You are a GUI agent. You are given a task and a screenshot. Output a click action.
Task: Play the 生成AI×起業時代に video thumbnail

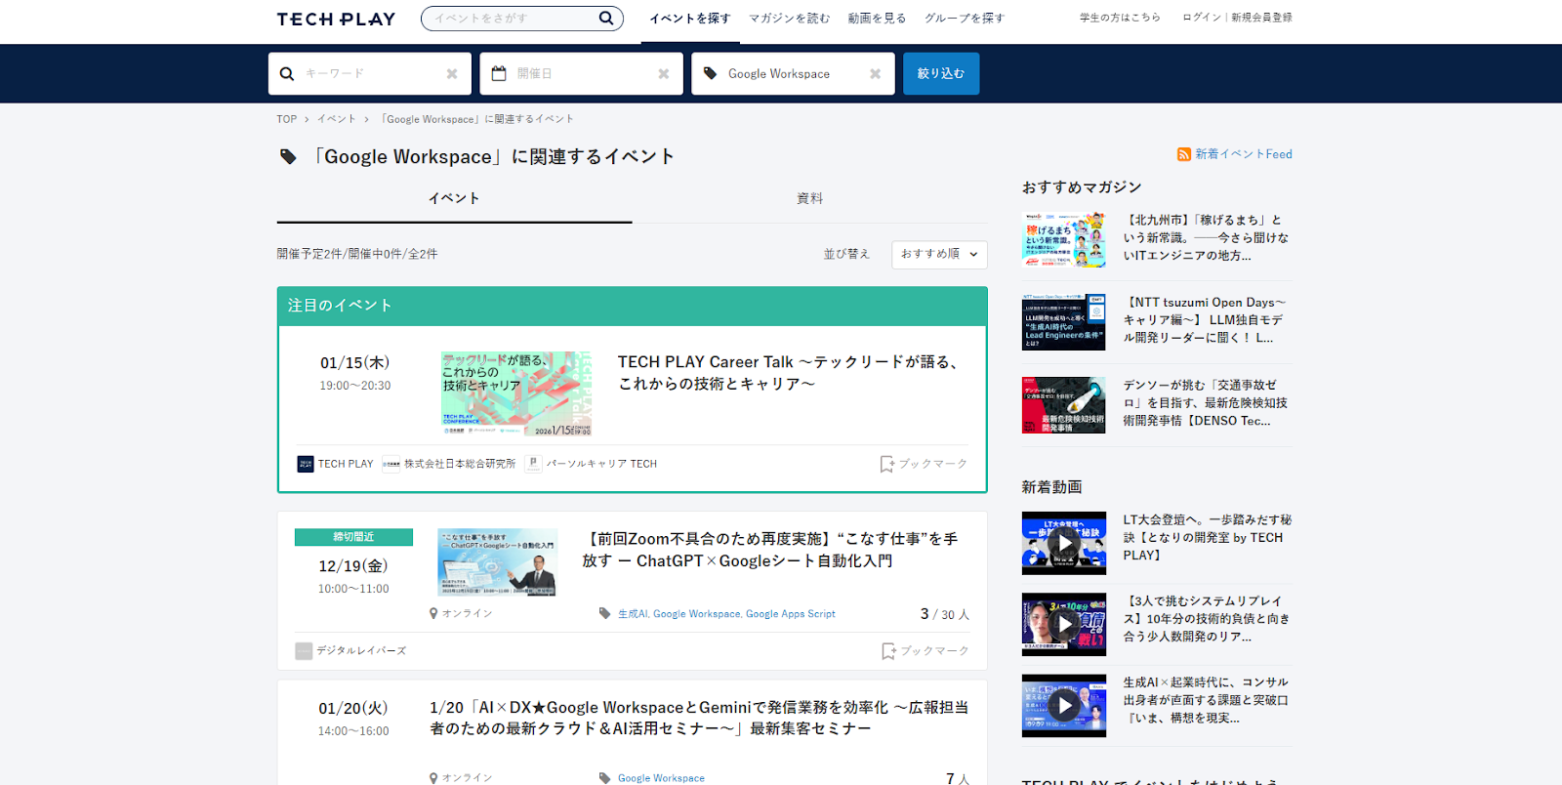tap(1063, 705)
